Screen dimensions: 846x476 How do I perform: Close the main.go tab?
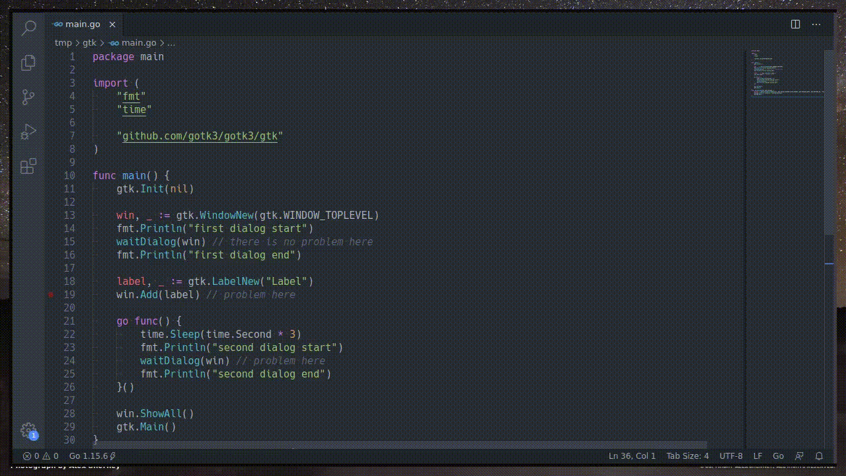pyautogui.click(x=112, y=24)
